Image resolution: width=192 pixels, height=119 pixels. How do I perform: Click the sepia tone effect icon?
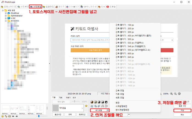click(x=92, y=102)
